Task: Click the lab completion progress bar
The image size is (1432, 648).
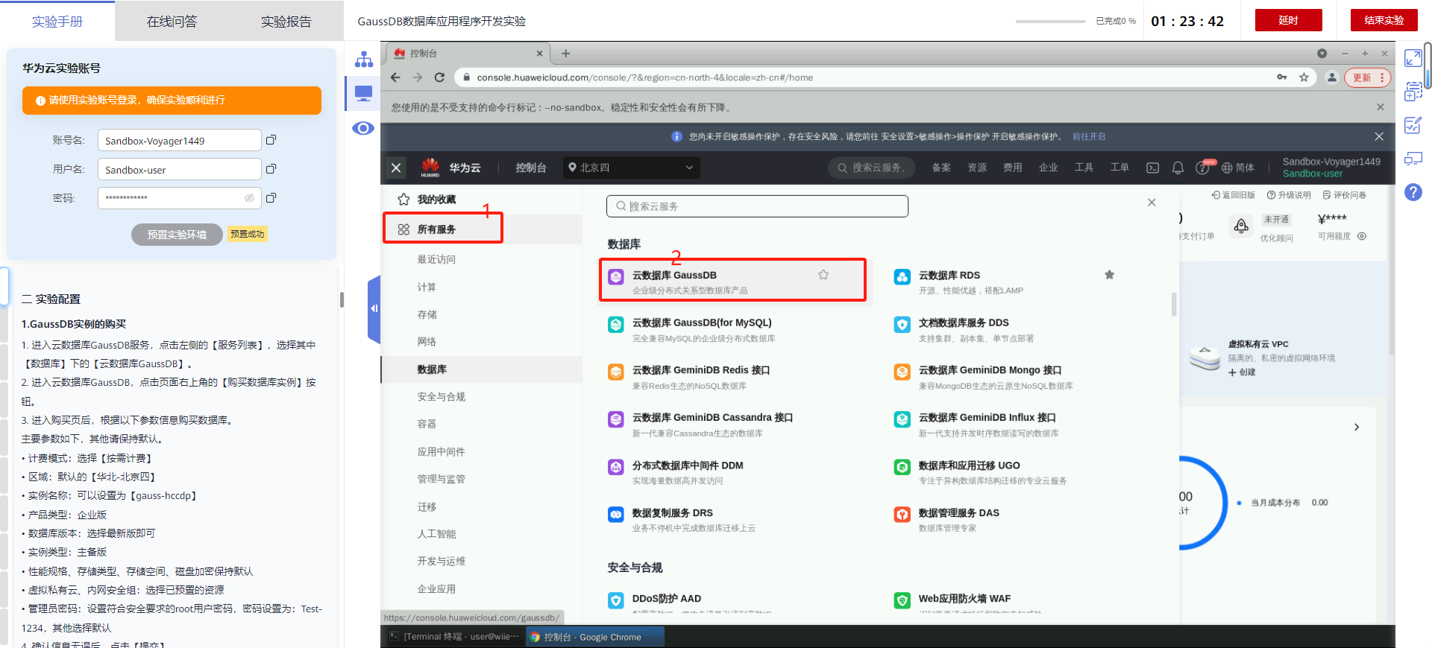Action: point(1050,21)
